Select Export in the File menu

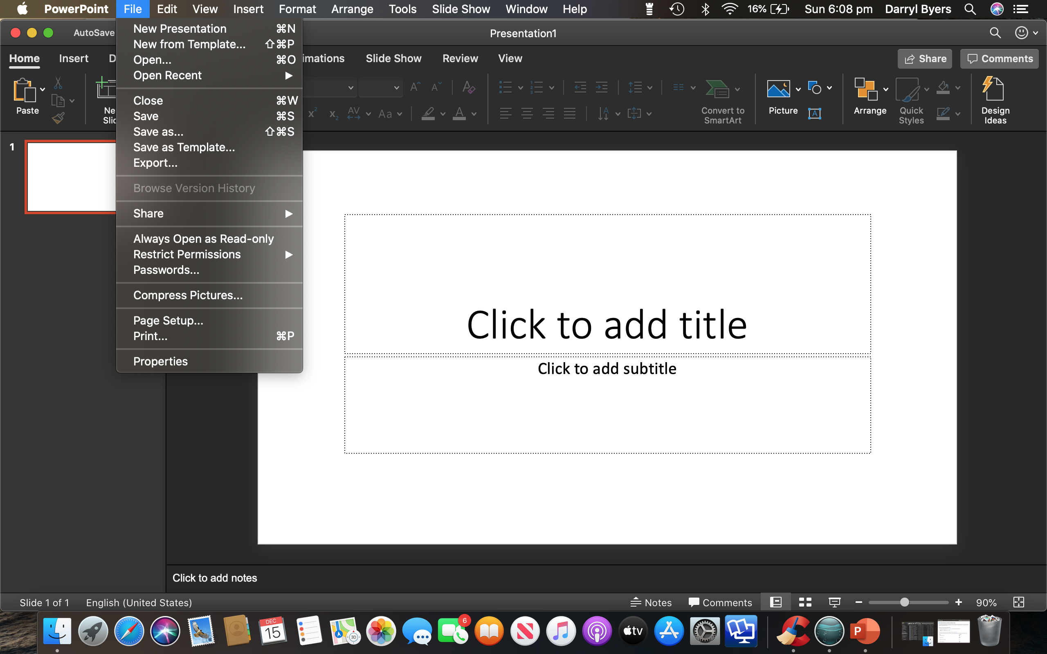[x=209, y=163]
